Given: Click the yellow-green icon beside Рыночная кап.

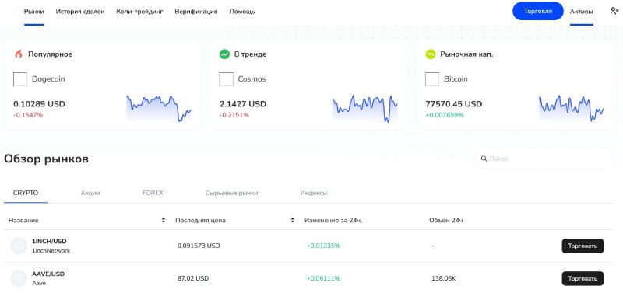Looking at the screenshot, I should pos(431,54).
